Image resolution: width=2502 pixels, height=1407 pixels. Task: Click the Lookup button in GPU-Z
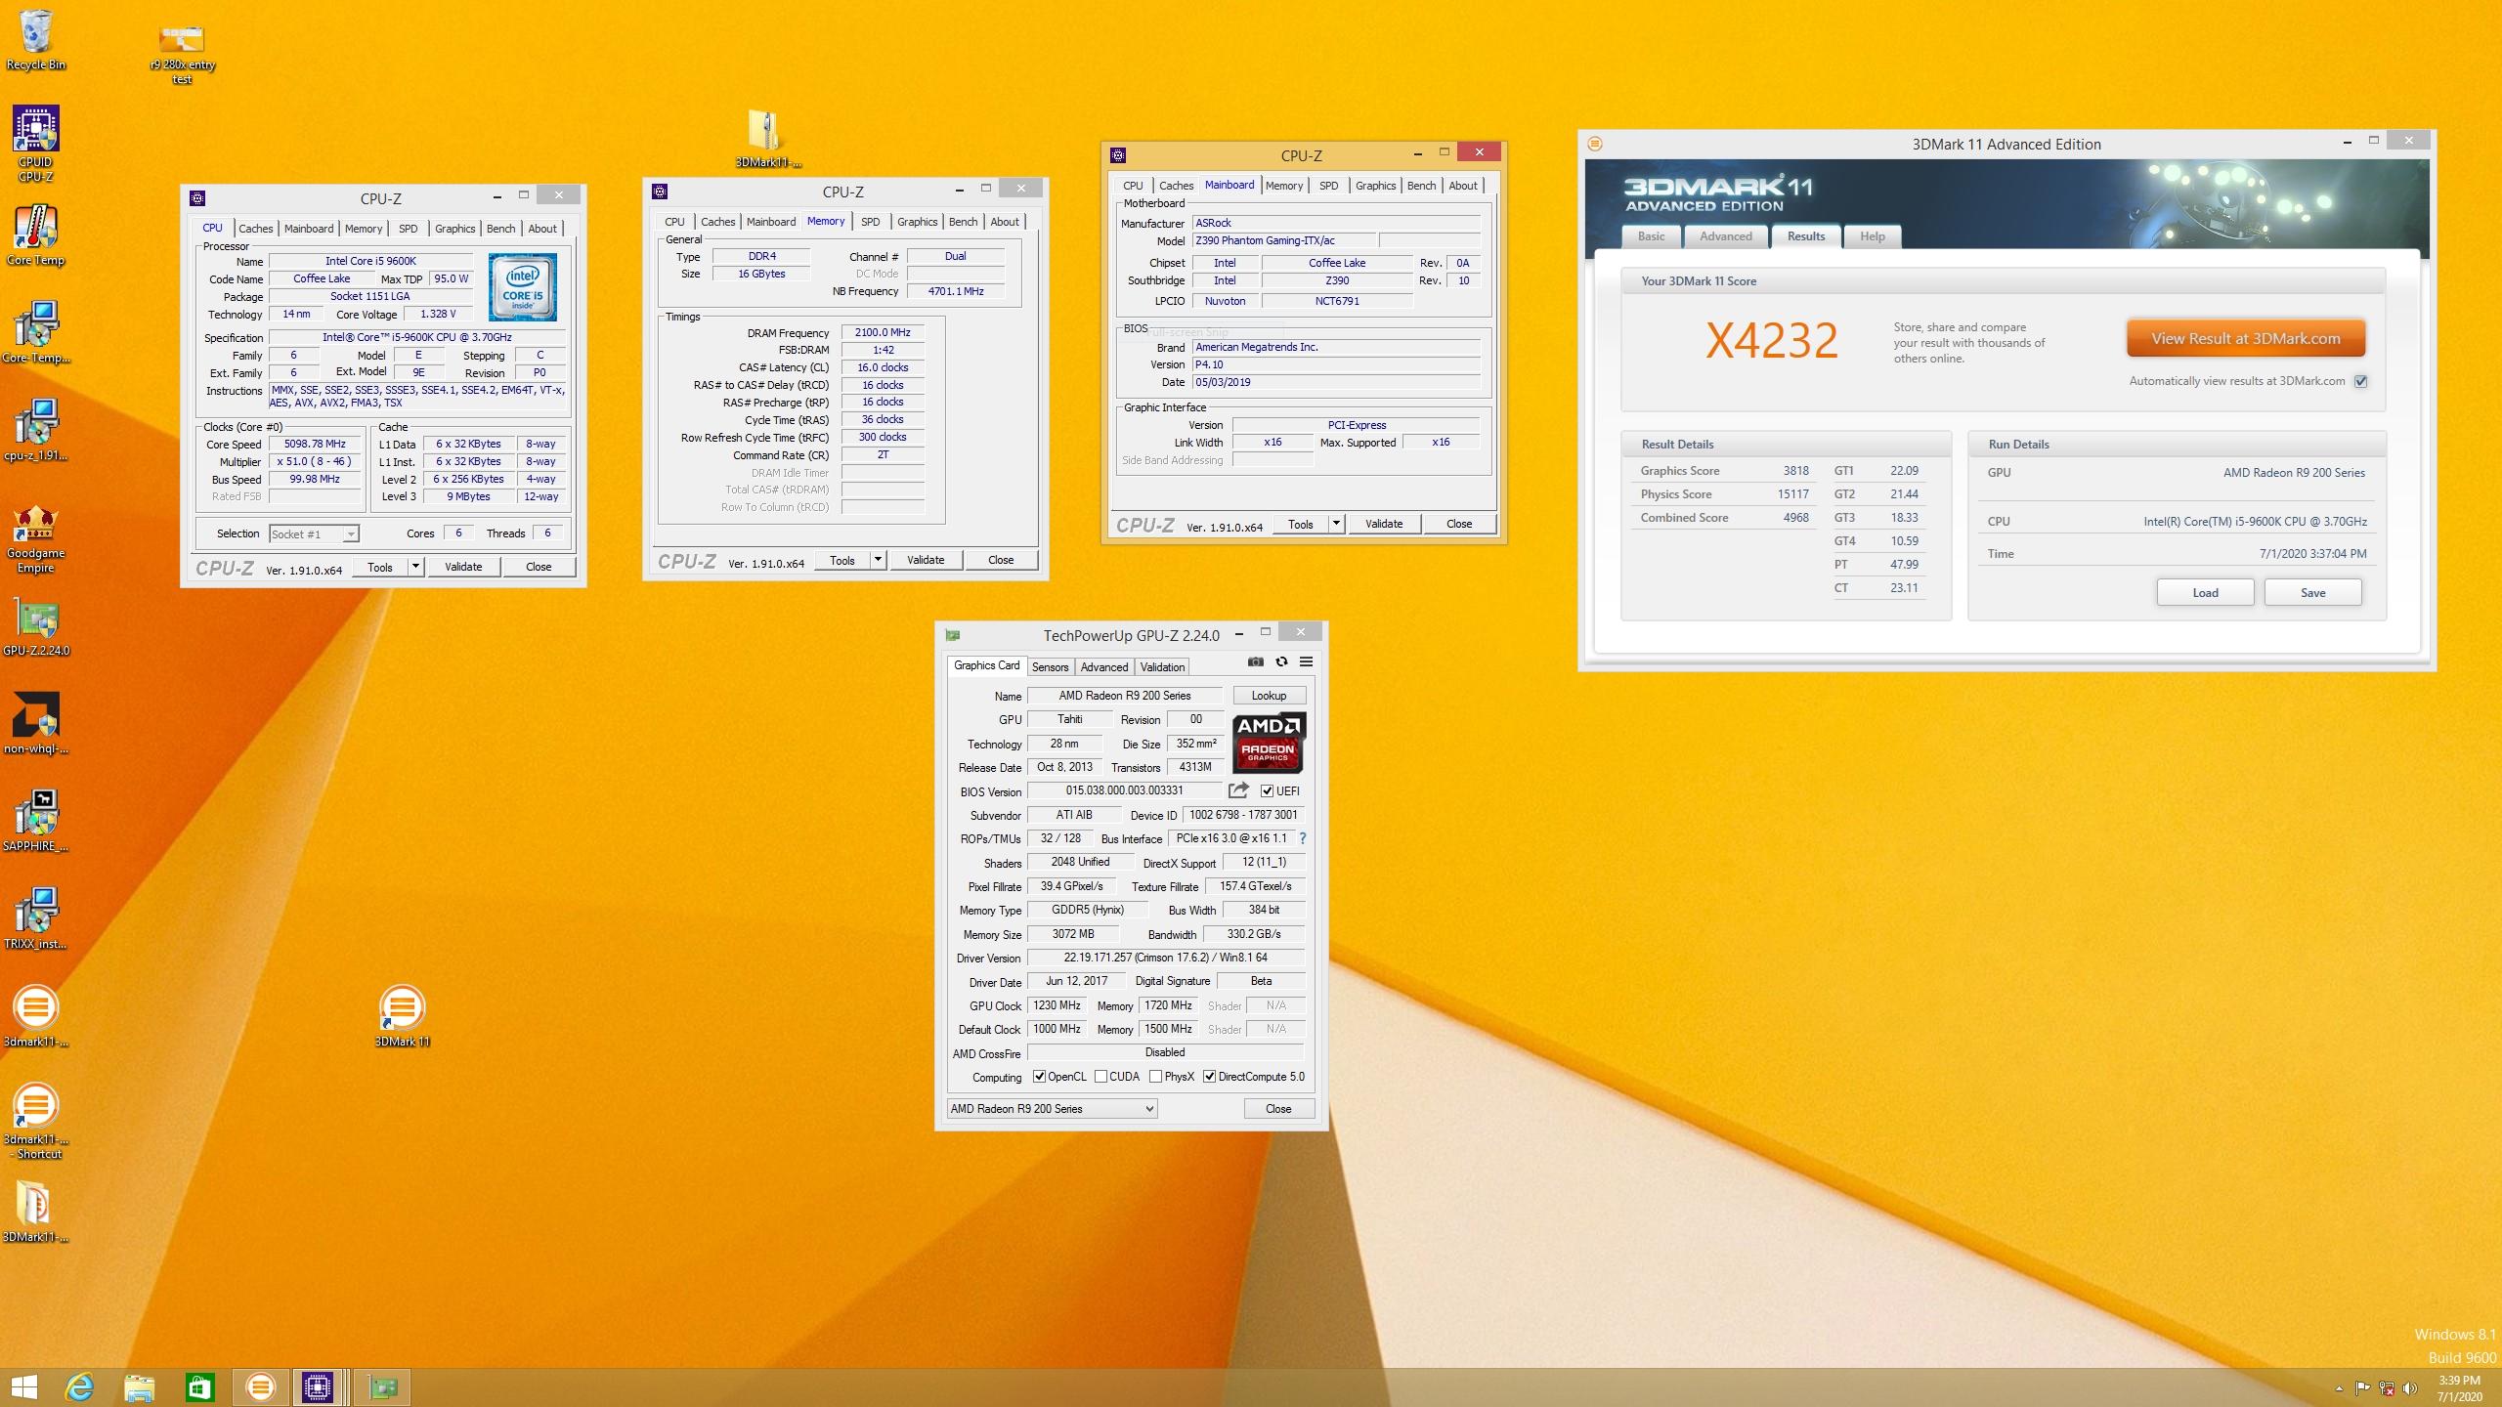(1269, 696)
